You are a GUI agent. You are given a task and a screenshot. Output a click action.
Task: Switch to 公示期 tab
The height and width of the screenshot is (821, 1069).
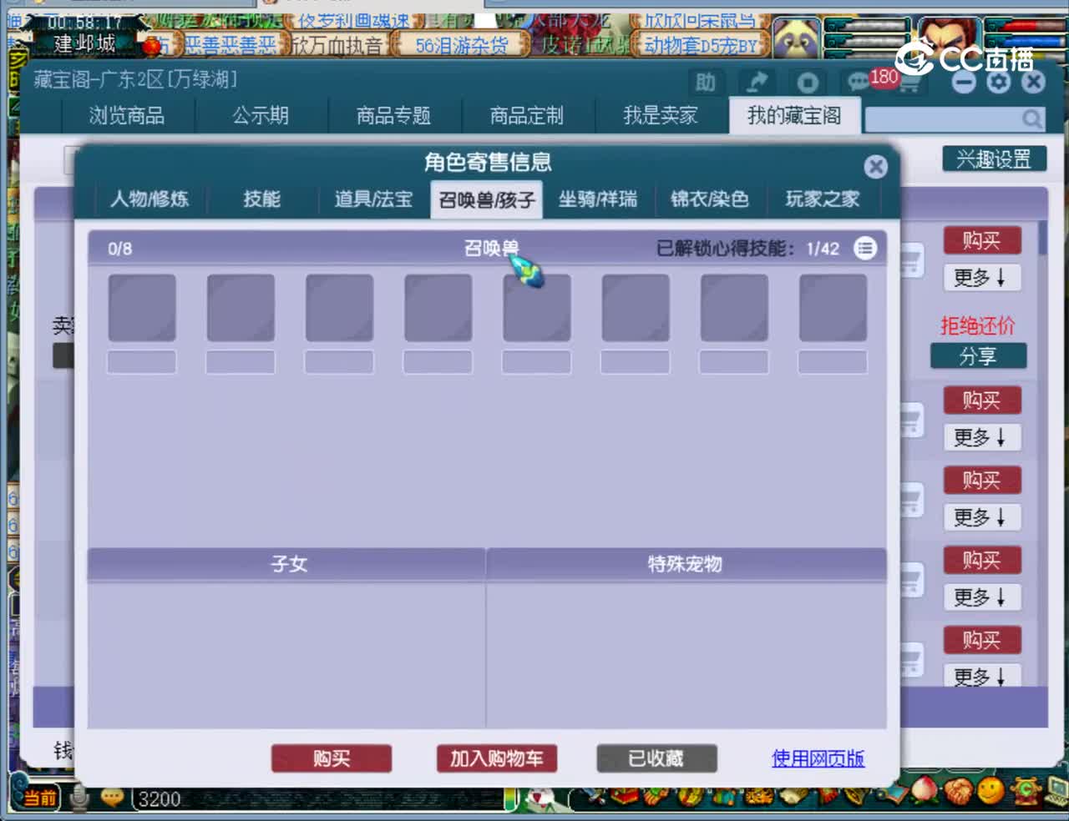tap(261, 115)
